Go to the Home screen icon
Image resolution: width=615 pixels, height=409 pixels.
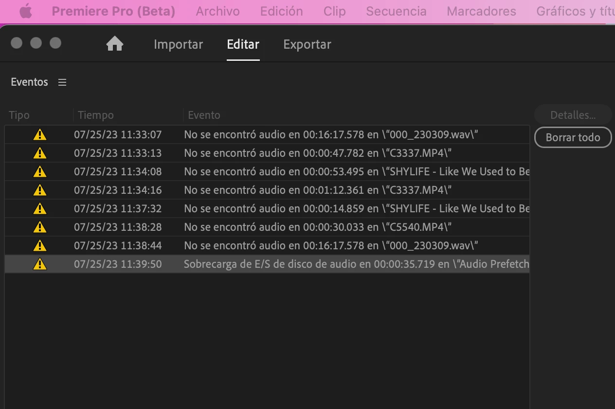[115, 44]
